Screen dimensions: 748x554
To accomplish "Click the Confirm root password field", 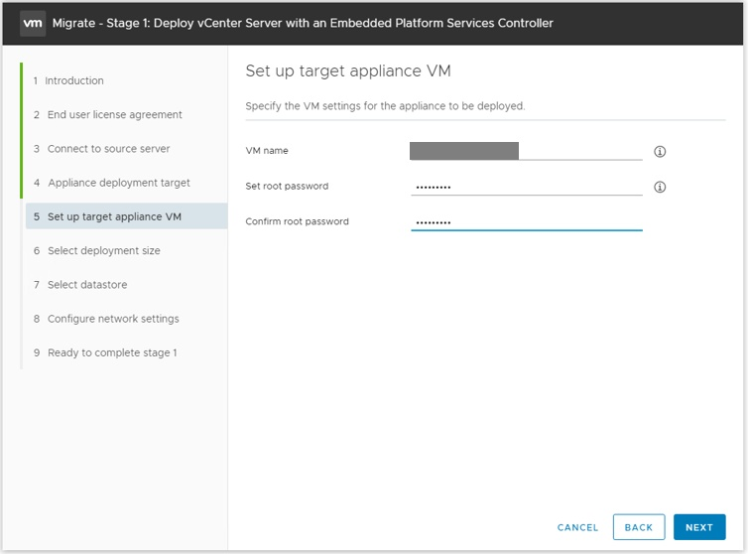I will pos(526,221).
